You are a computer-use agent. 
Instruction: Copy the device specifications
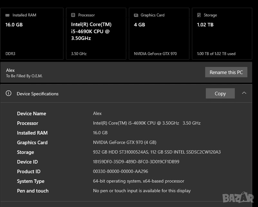tap(220, 93)
